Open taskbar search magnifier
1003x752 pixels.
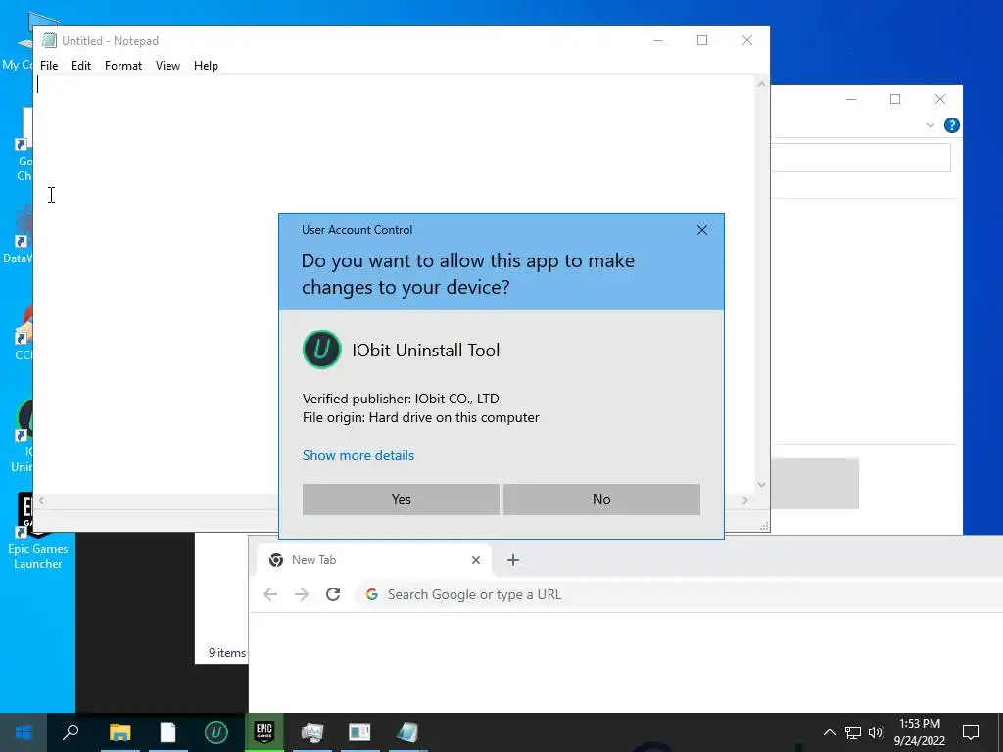click(x=71, y=732)
